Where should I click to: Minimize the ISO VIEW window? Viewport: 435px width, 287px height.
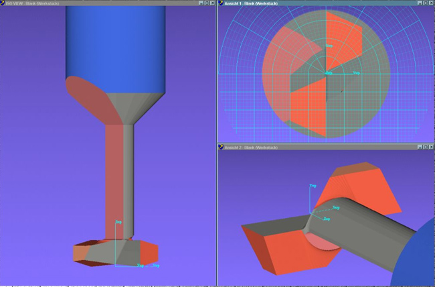[x=200, y=3]
